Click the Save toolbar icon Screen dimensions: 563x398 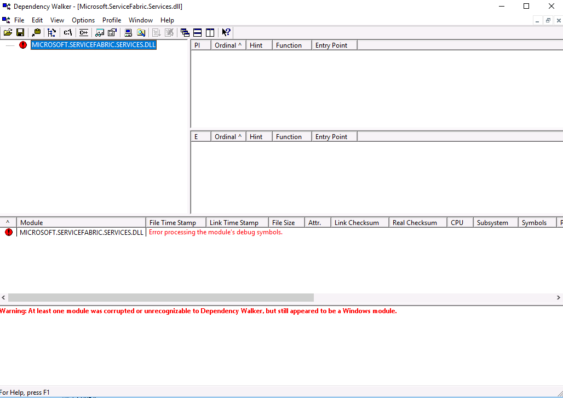(x=20, y=32)
